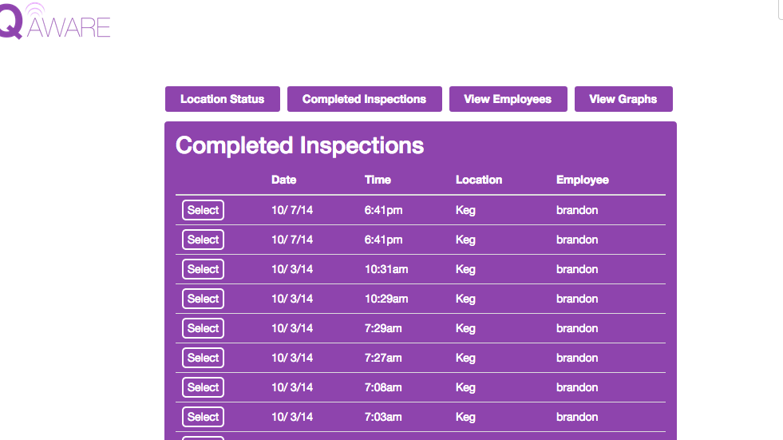Select the 7:03am inspection
Screen dimensions: 783x440
(203, 417)
